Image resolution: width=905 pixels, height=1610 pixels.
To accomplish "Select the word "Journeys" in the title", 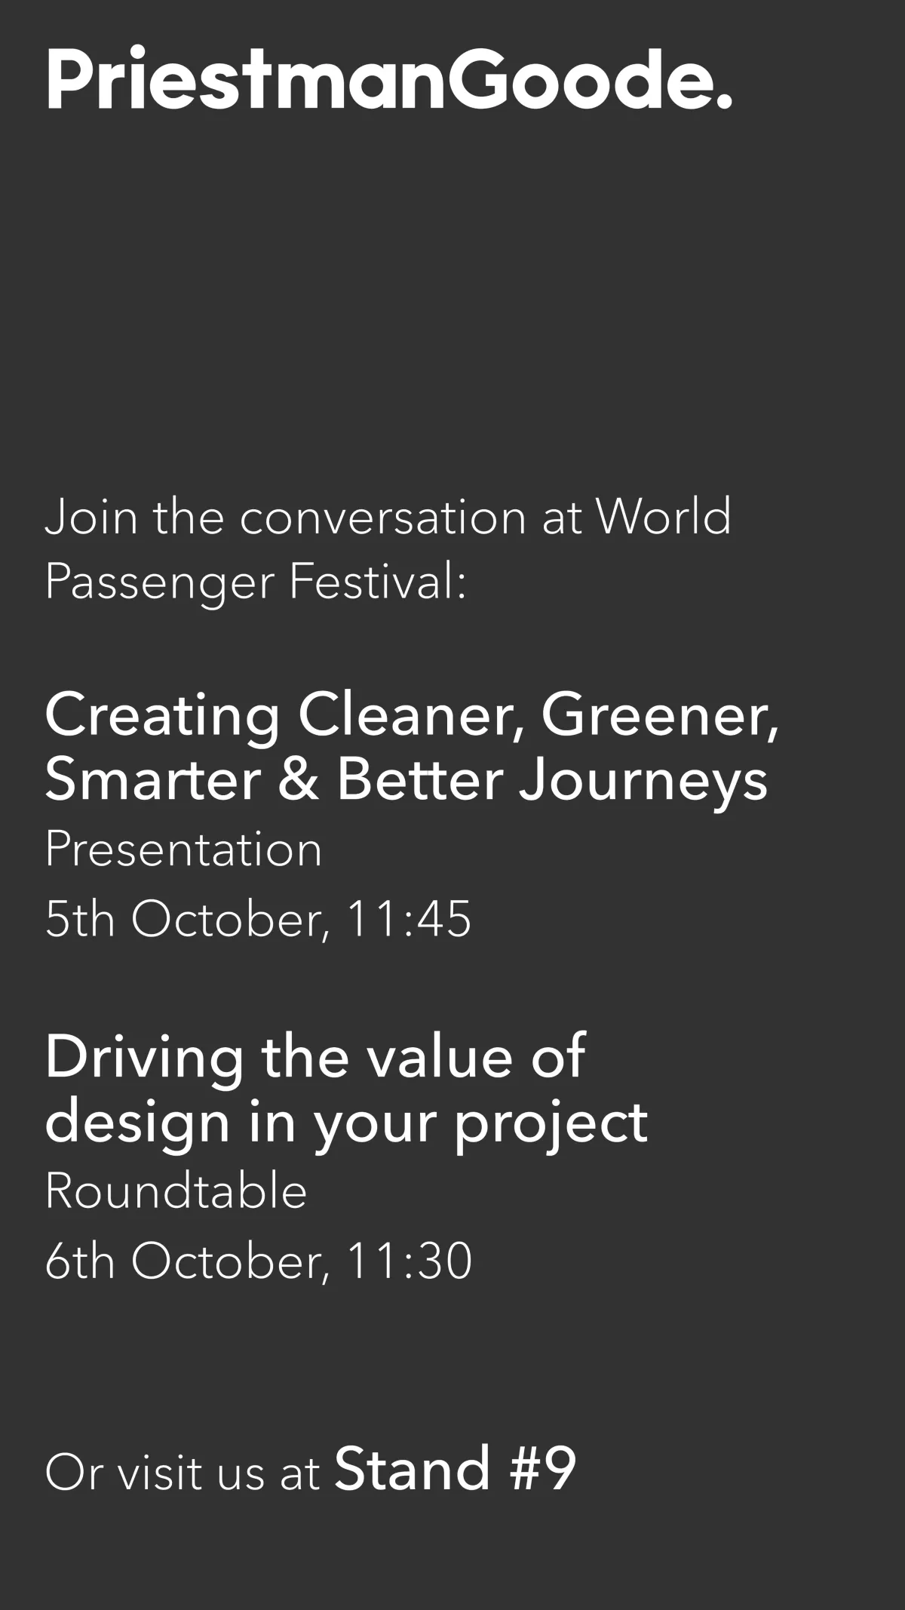I will (643, 781).
